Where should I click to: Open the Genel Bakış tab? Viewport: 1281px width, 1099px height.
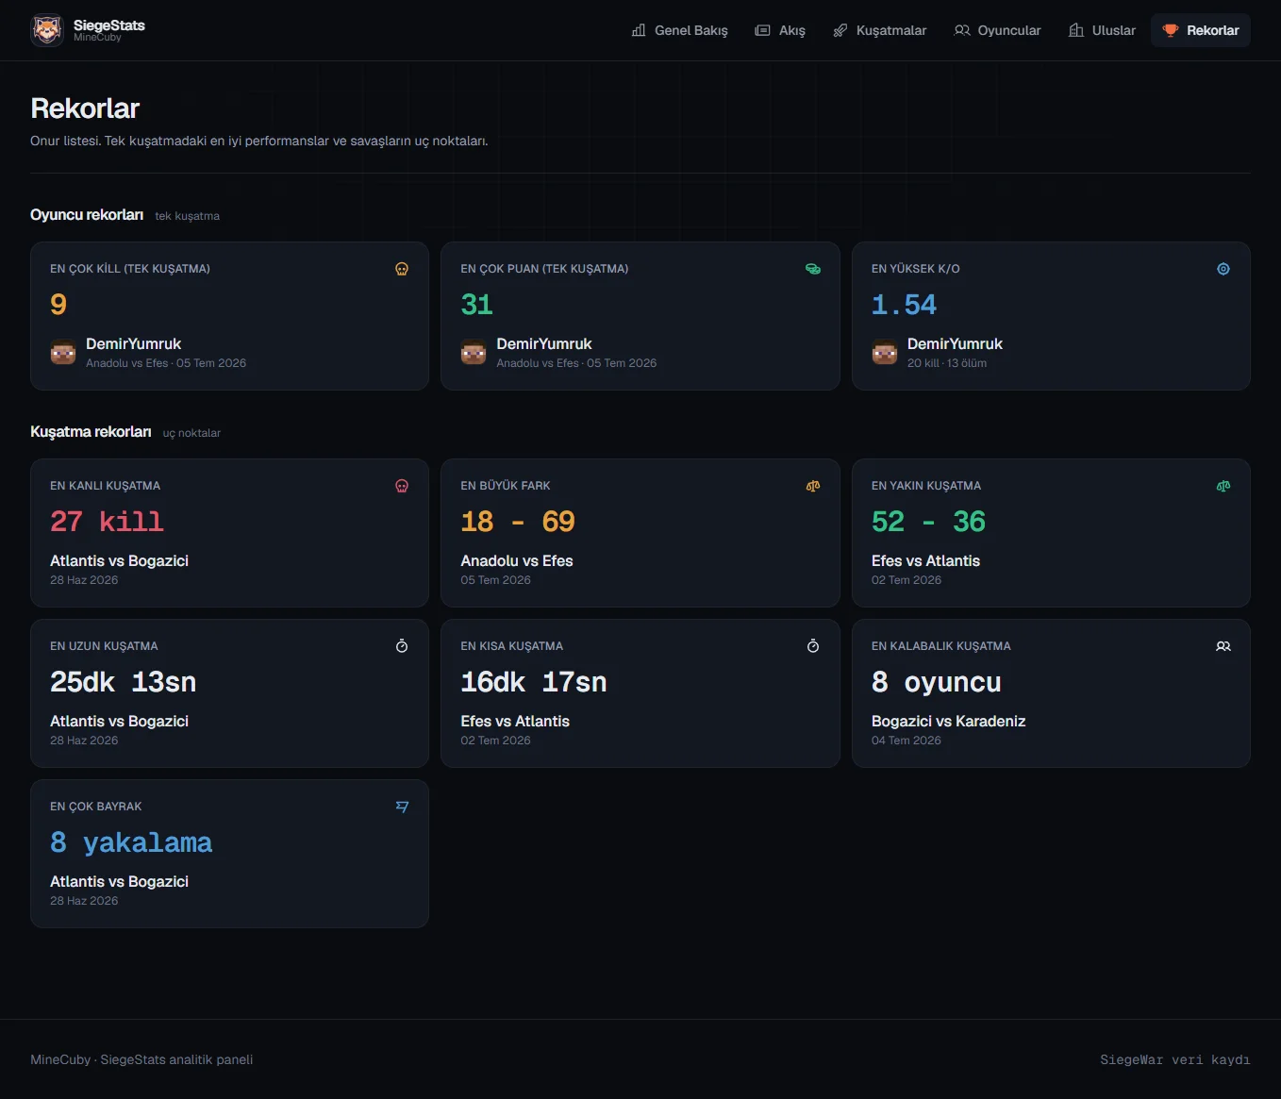pos(679,30)
